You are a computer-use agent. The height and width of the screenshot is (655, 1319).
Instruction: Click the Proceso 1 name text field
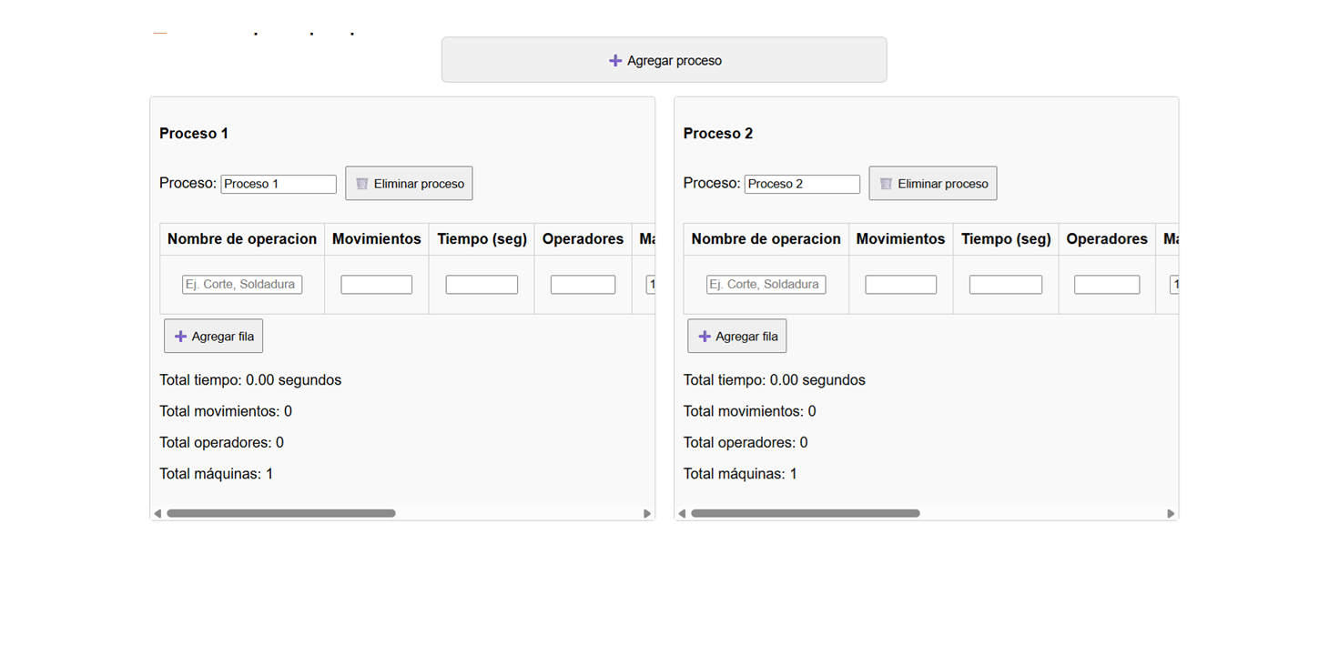coord(278,183)
